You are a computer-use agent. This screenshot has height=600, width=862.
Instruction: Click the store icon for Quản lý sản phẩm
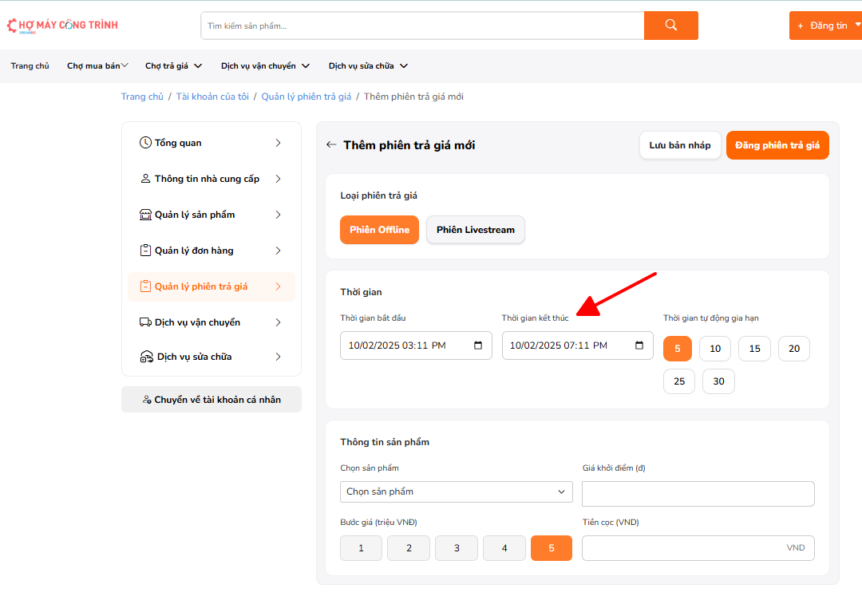point(145,215)
